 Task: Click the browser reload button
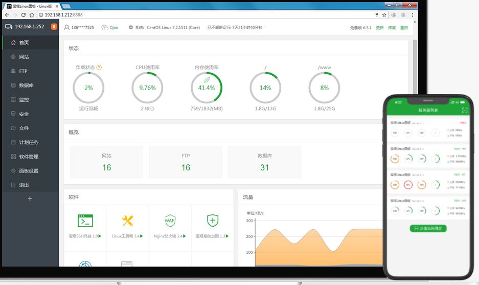23,15
